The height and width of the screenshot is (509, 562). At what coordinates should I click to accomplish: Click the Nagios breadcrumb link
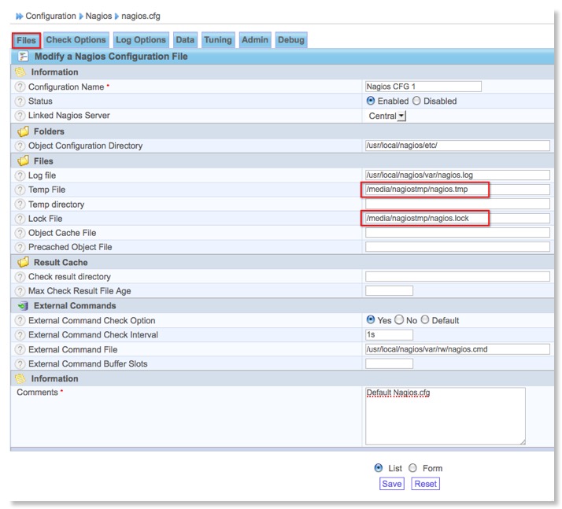(x=98, y=16)
